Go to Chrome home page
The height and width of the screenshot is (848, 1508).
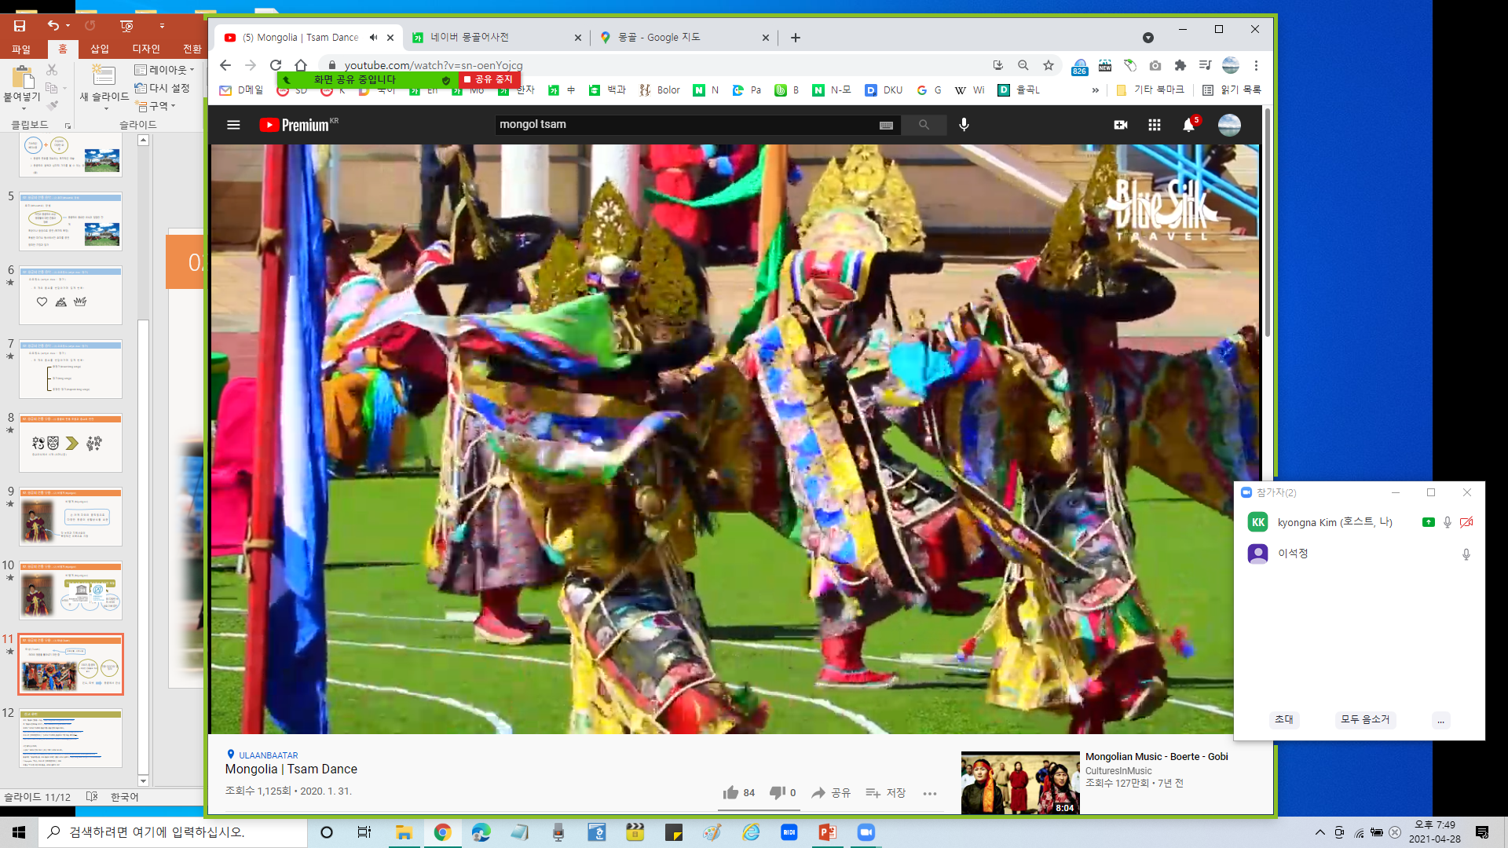point(301,65)
